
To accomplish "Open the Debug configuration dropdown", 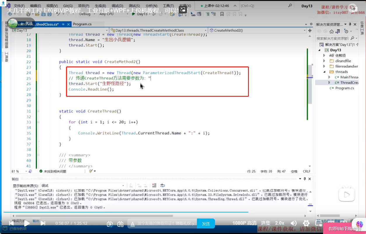I will [x=86, y=14].
